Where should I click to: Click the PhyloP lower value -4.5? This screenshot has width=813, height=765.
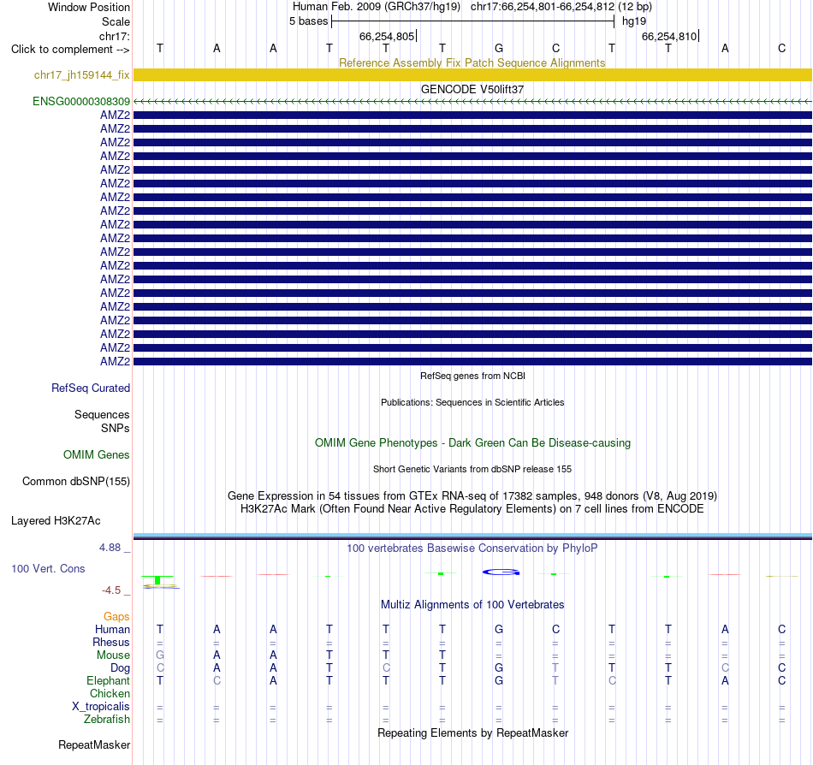(x=111, y=590)
